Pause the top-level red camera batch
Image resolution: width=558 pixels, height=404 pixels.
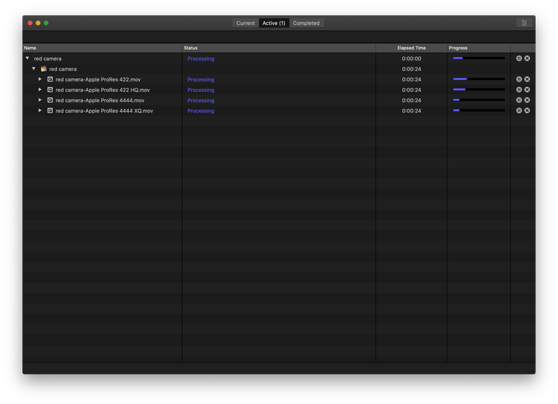coord(519,58)
